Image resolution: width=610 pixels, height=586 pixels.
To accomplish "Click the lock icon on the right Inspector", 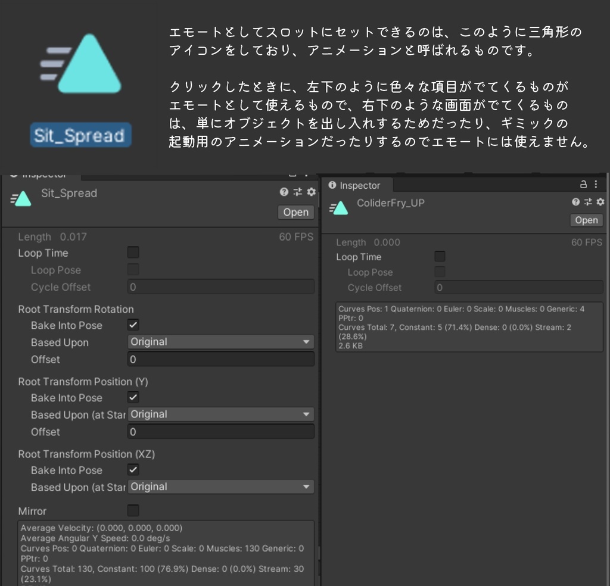I will tap(583, 185).
